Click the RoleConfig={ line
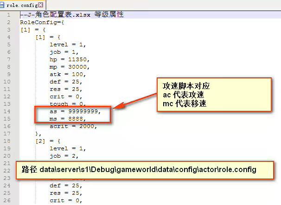 pyautogui.click(x=42, y=22)
